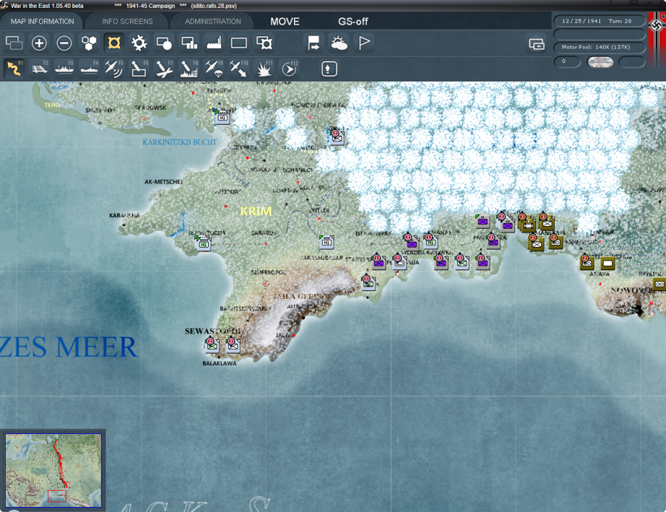The height and width of the screenshot is (512, 666).
Task: Toggle the three-hexagon grid icon
Action: [89, 43]
